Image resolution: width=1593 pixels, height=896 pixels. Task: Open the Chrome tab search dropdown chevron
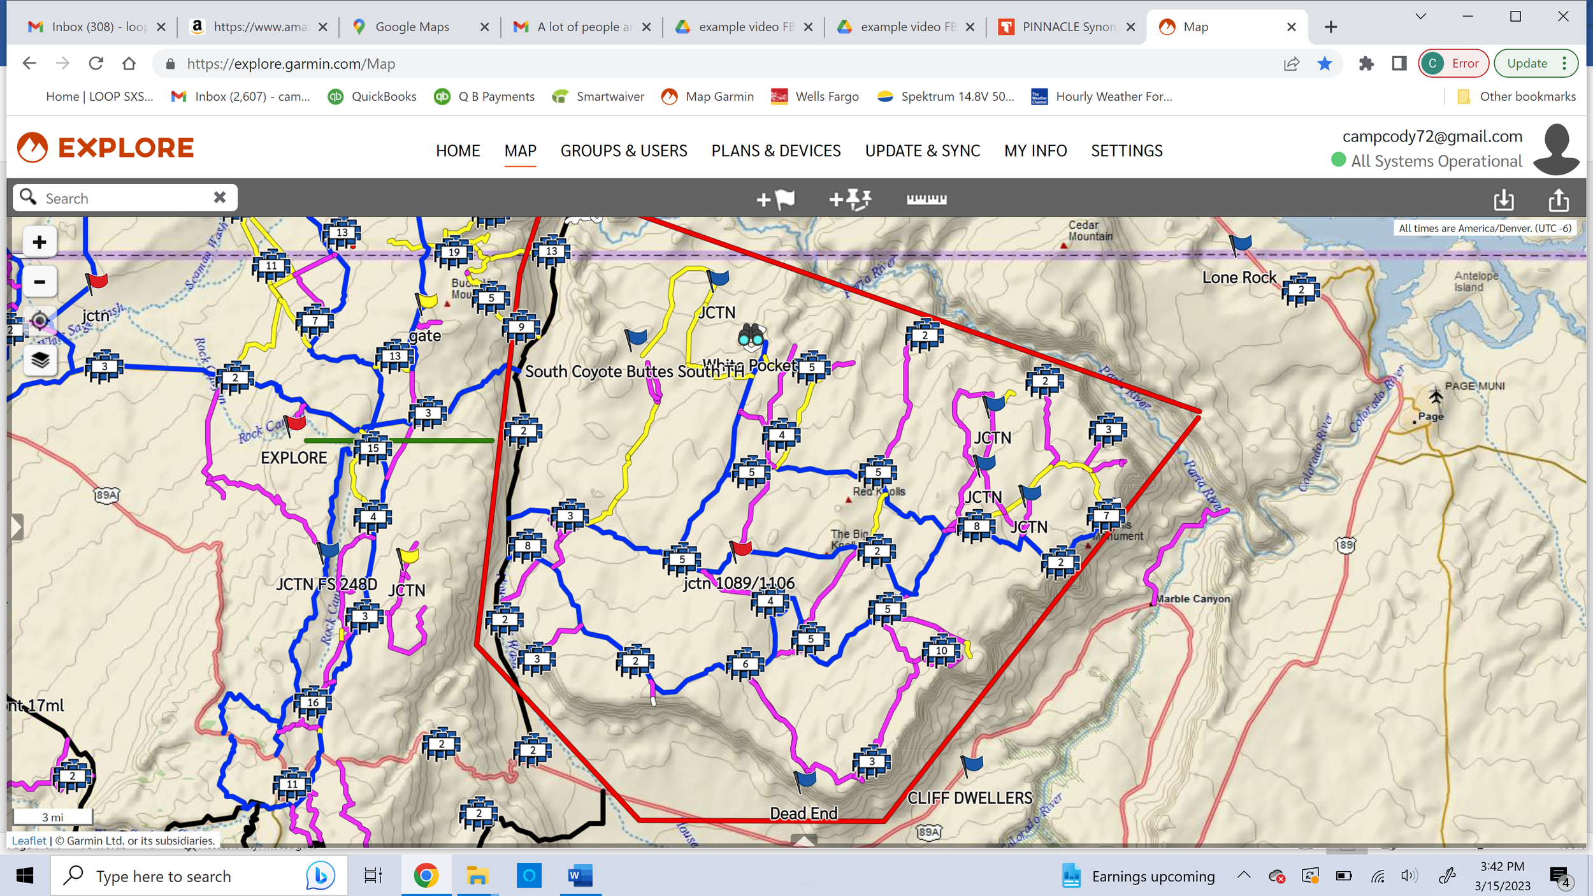[x=1420, y=17]
